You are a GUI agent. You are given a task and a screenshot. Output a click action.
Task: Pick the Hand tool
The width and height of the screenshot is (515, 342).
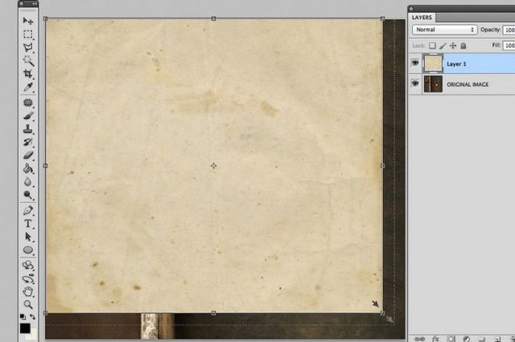[x=29, y=291]
